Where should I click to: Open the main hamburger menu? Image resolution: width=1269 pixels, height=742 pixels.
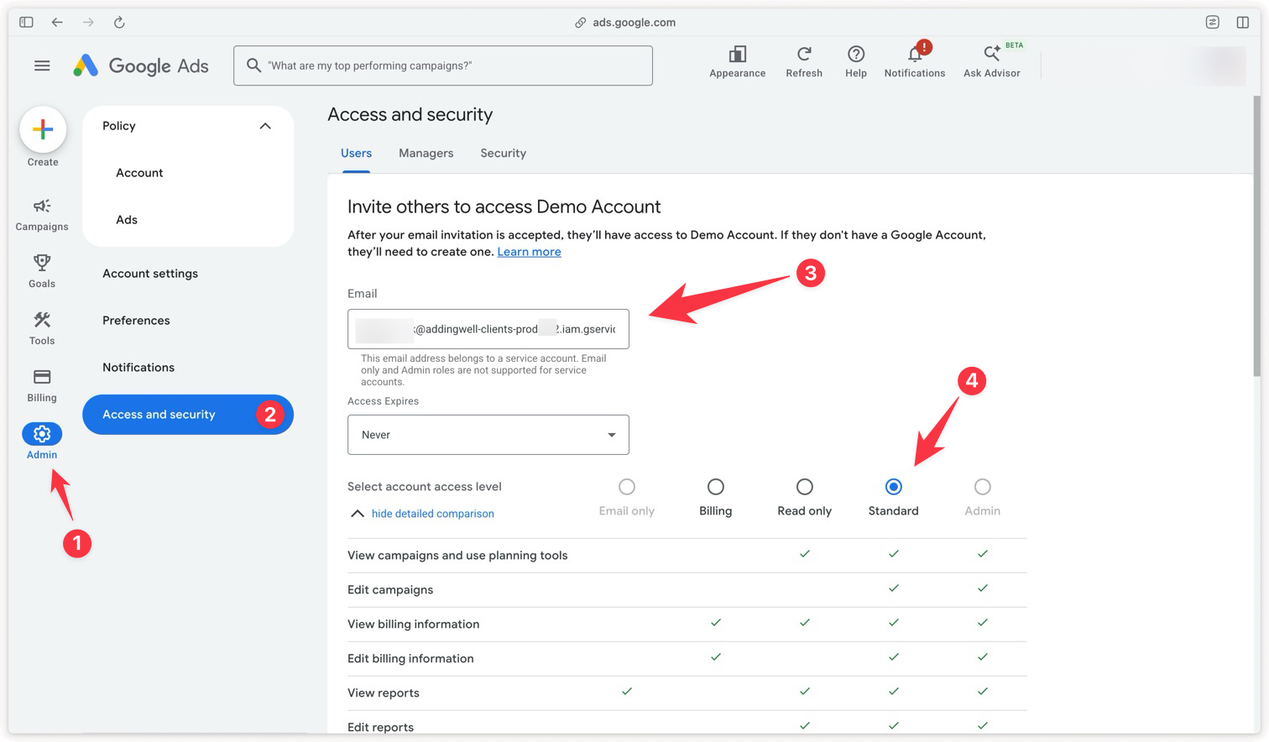(x=42, y=65)
